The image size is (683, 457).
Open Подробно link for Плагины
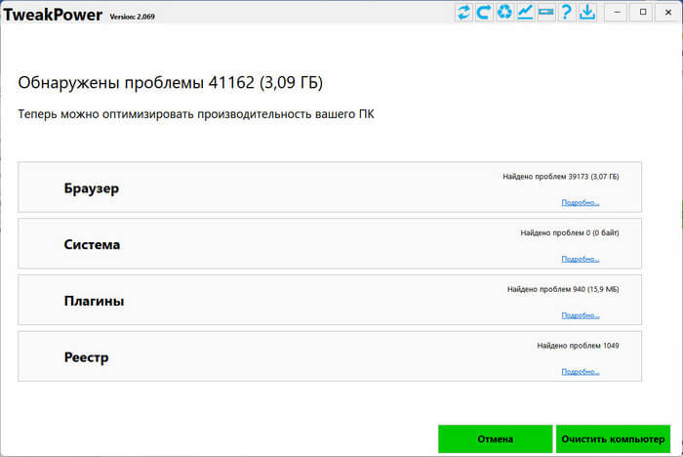coord(580,315)
